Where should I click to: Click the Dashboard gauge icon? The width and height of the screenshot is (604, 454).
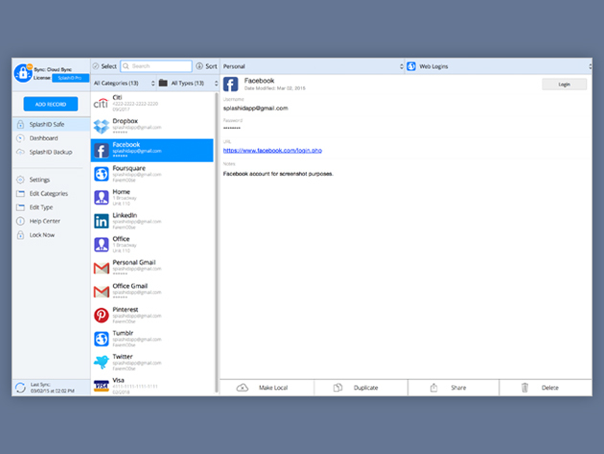coord(20,138)
